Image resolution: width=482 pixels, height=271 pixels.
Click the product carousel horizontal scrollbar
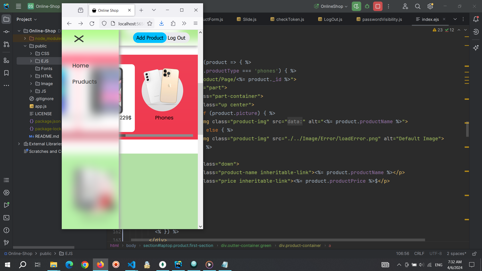(158, 135)
